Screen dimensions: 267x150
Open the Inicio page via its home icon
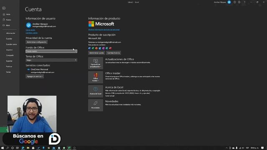[4, 14]
